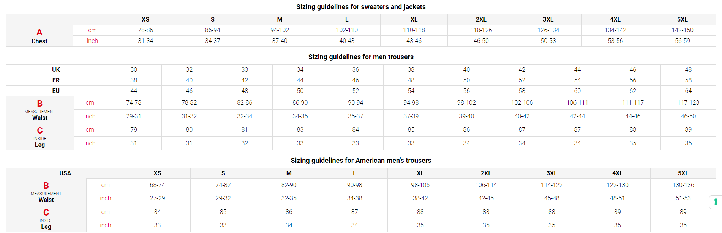Click the USA waist value 130-136 for 5XL
The height and width of the screenshot is (233, 722).
pyautogui.click(x=683, y=185)
